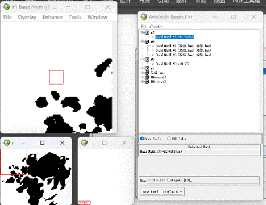Minimize the Scroll window
Image resolution: width=266 pixels, height=205 pixels.
23,143
